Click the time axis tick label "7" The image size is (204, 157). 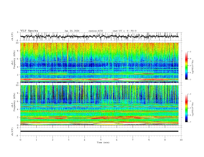coord(133,140)
